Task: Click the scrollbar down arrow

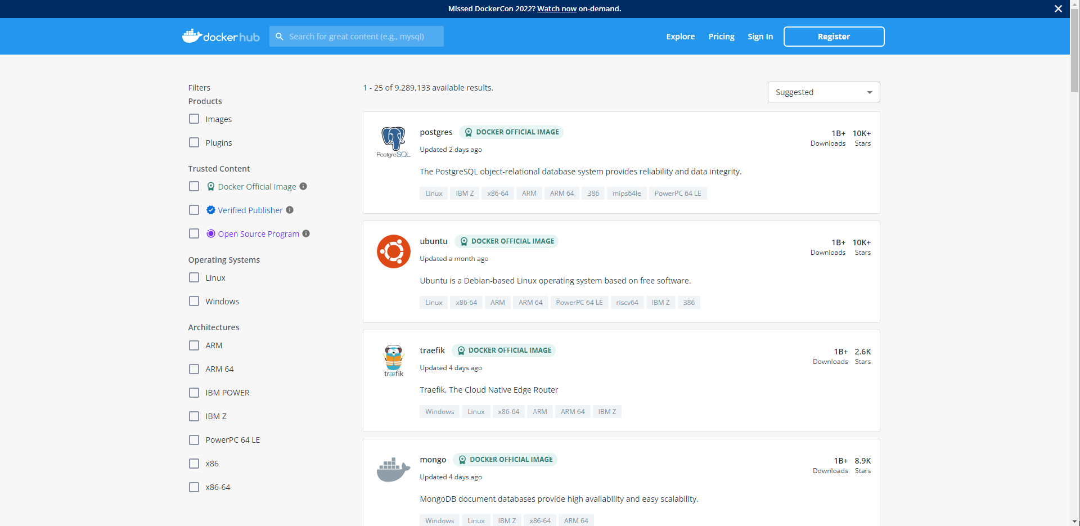Action: (1074, 521)
